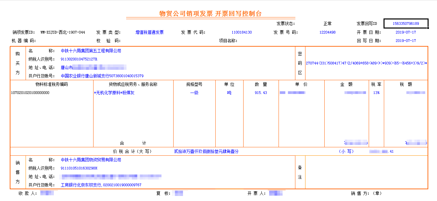
Task: Click goods name *无机化学原料*粉煤灰
Action: point(114,93)
